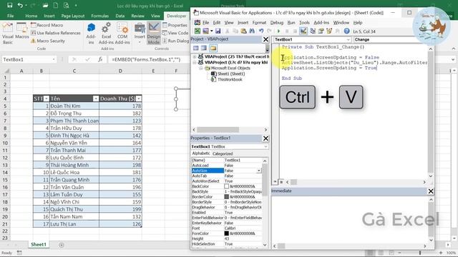Image resolution: width=458 pixels, height=257 pixels.
Task: Click Object Browser icon in VBA toolbar
Action: pyautogui.click(x=329, y=31)
